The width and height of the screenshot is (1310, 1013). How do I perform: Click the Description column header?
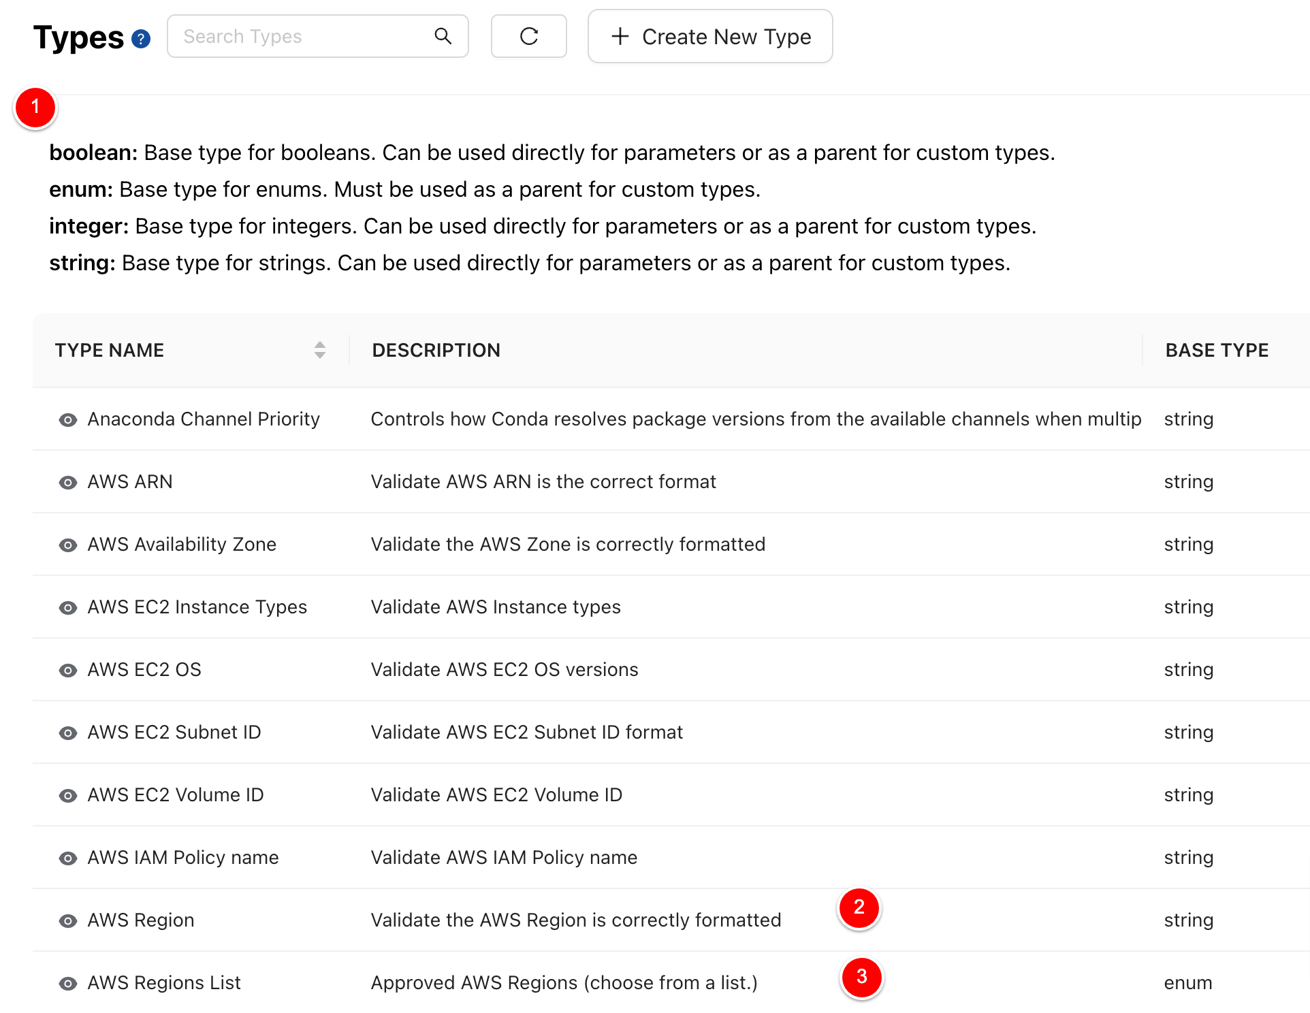coord(436,350)
